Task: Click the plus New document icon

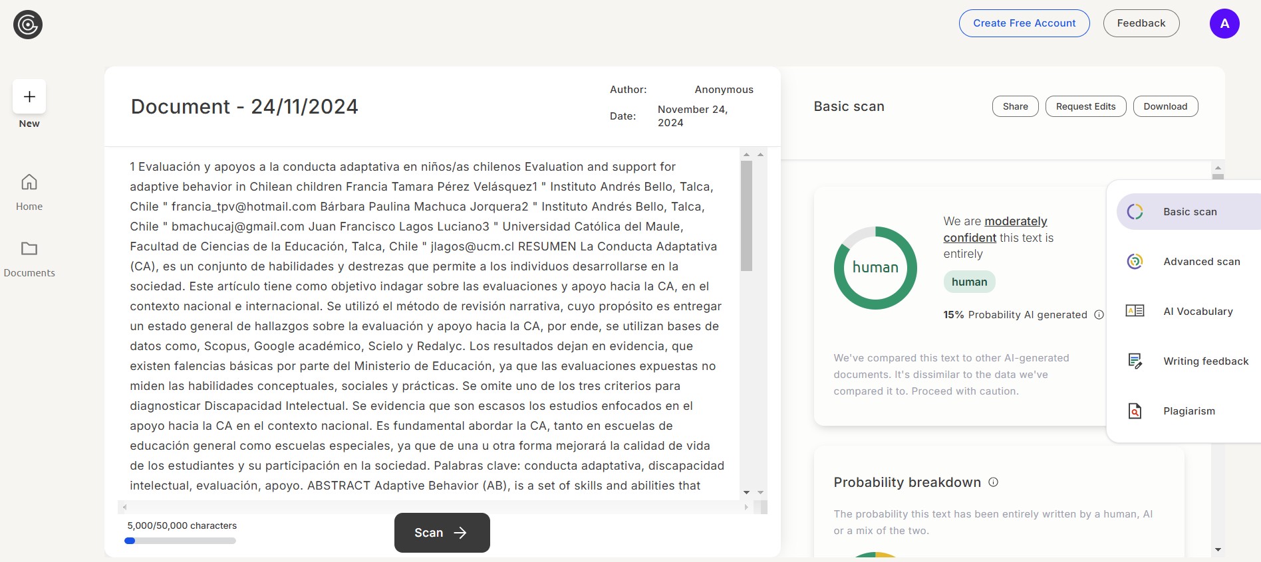Action: [x=29, y=97]
